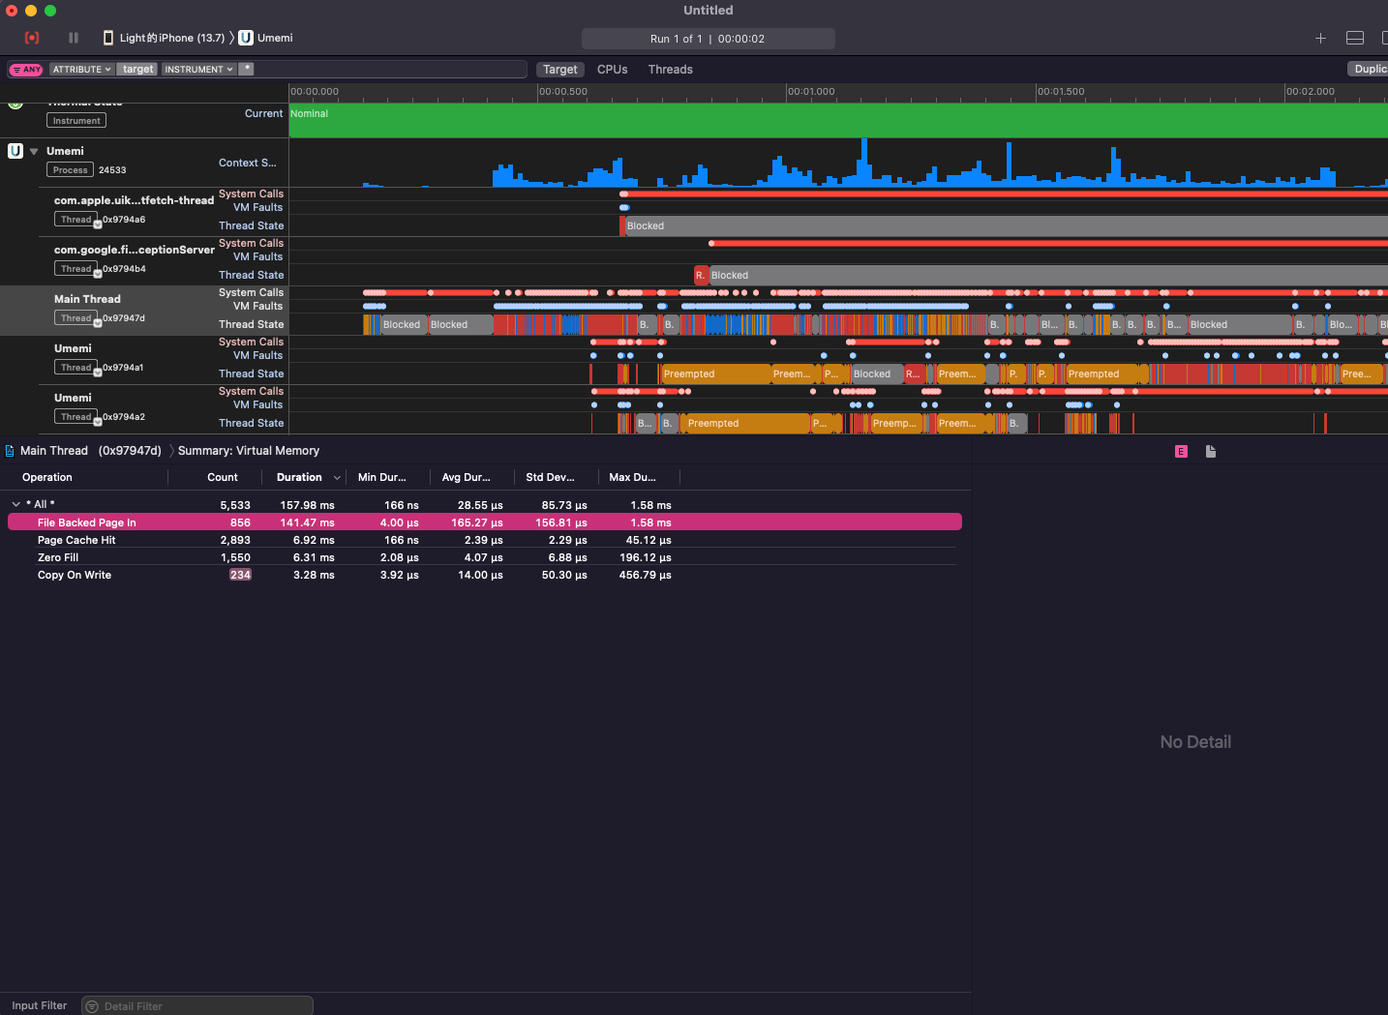
Task: Click the highlighted 234 count value
Action: click(240, 575)
